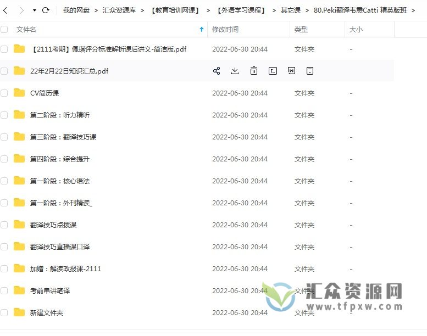Toggle the select-all checkbox in header

4,30
